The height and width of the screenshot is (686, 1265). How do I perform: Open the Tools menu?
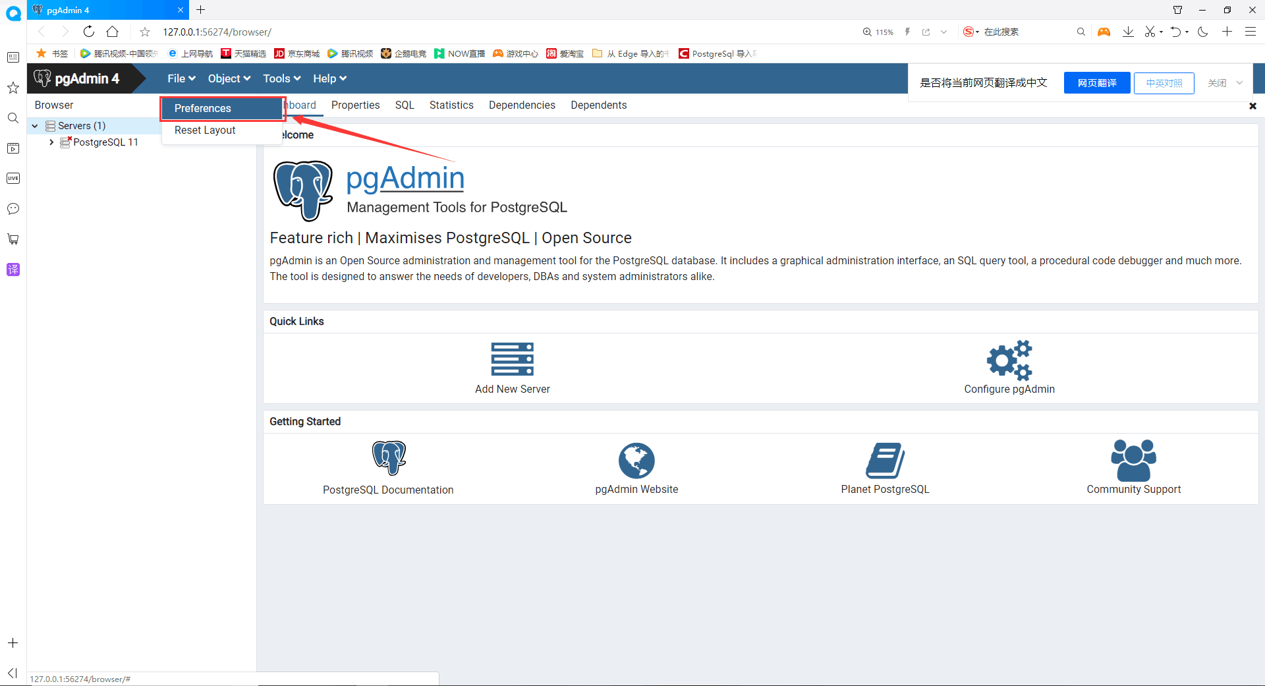click(x=282, y=78)
